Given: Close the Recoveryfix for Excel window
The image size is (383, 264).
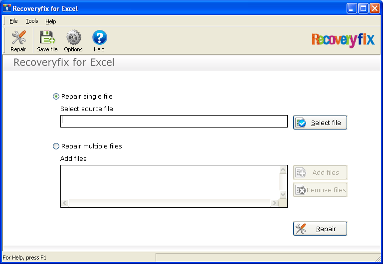Looking at the screenshot, I should point(375,8).
